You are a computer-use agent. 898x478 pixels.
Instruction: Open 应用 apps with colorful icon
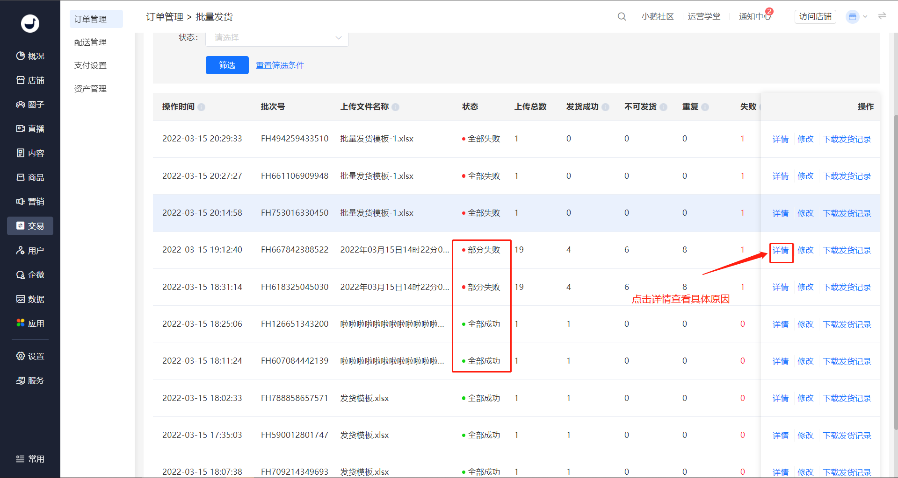pos(30,323)
